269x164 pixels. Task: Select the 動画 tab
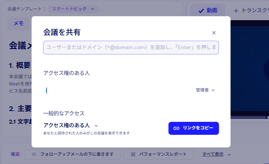[x=208, y=10]
